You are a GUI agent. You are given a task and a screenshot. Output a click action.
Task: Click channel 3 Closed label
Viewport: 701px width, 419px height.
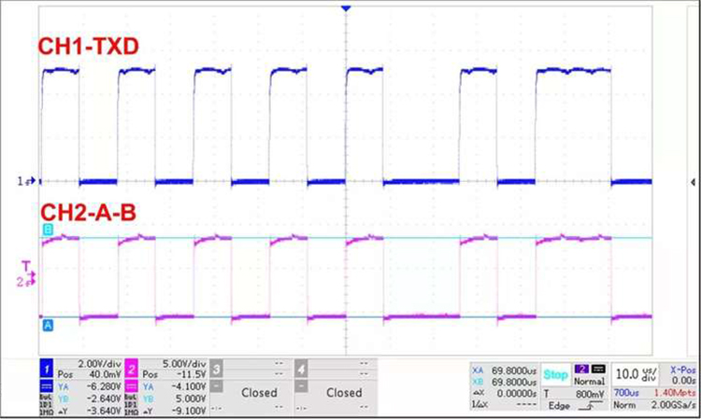coord(259,393)
